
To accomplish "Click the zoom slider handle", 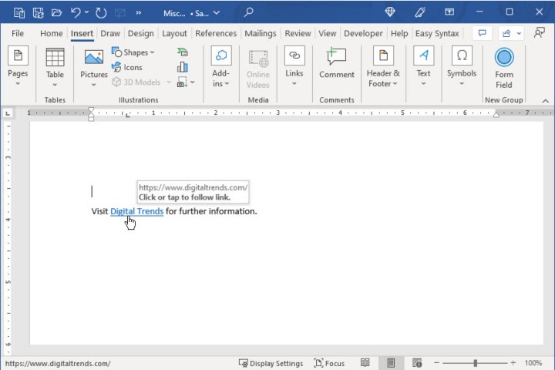I will point(476,362).
